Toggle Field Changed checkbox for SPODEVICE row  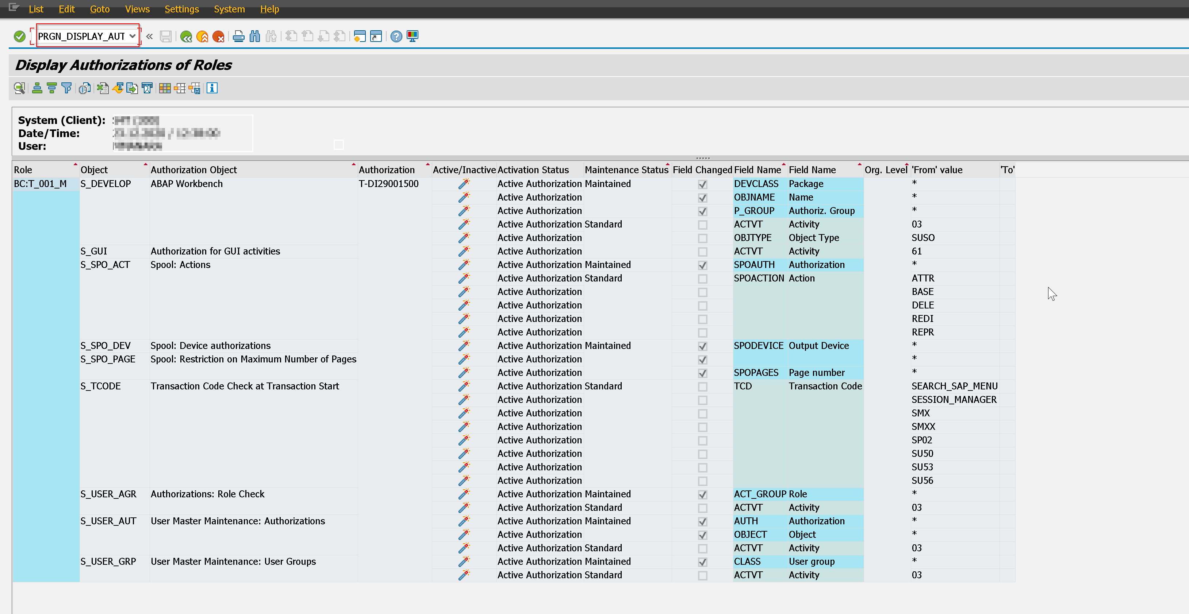(x=702, y=346)
